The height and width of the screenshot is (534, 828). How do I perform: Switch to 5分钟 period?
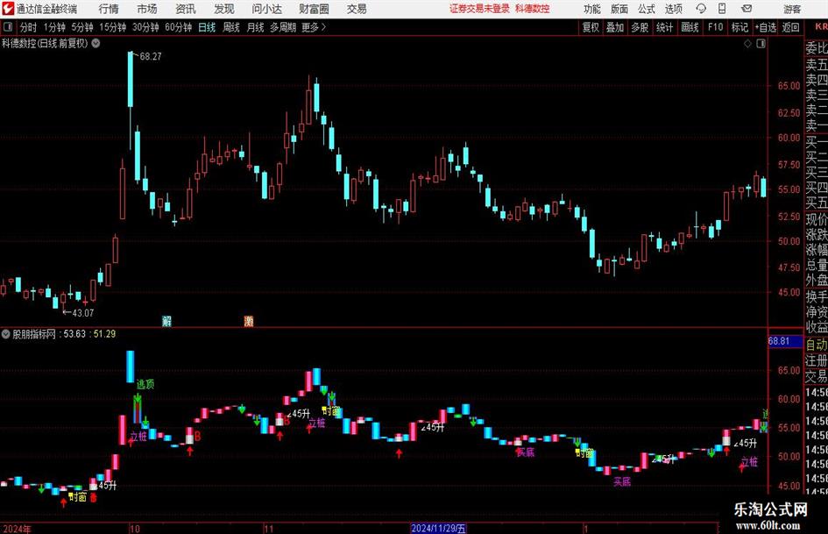tap(81, 27)
